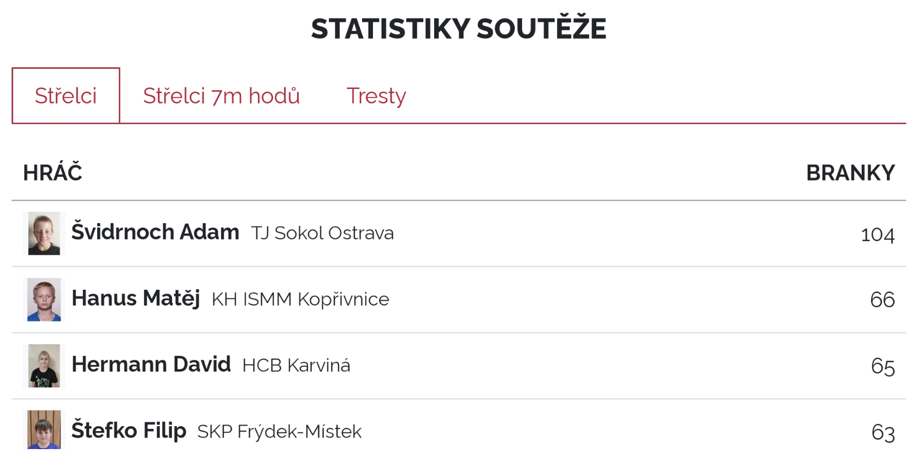Viewport: 924px width, 466px height.
Task: Click the HCB Karviná team name
Action: pyautogui.click(x=296, y=366)
